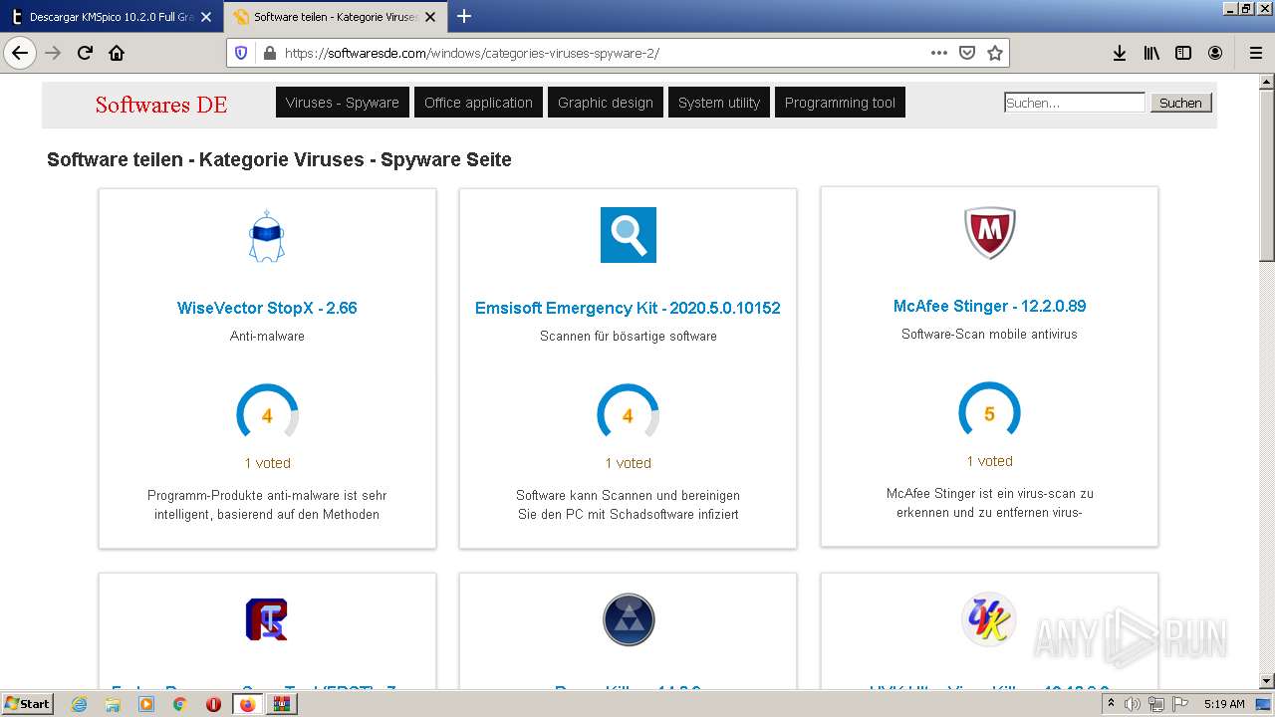Image resolution: width=1275 pixels, height=717 pixels.
Task: Open the Firefox home page
Action: pyautogui.click(x=117, y=53)
